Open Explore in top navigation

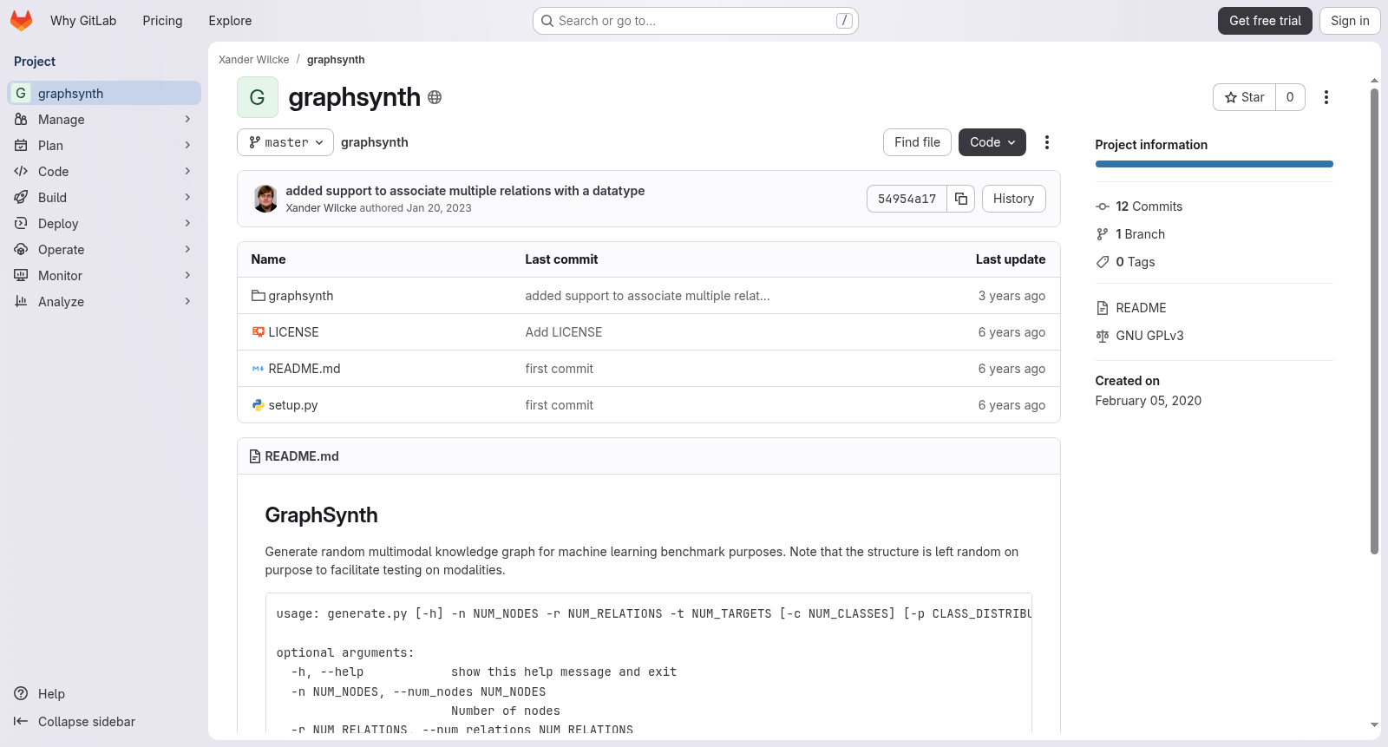(230, 21)
